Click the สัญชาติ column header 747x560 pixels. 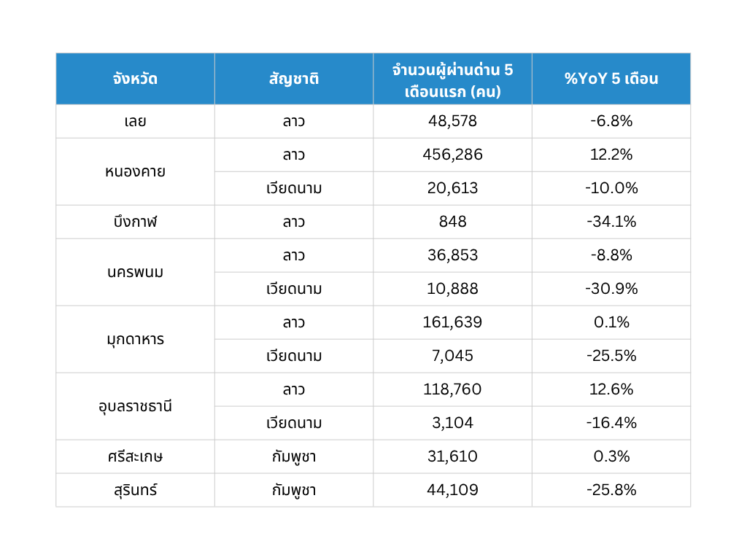click(x=294, y=79)
